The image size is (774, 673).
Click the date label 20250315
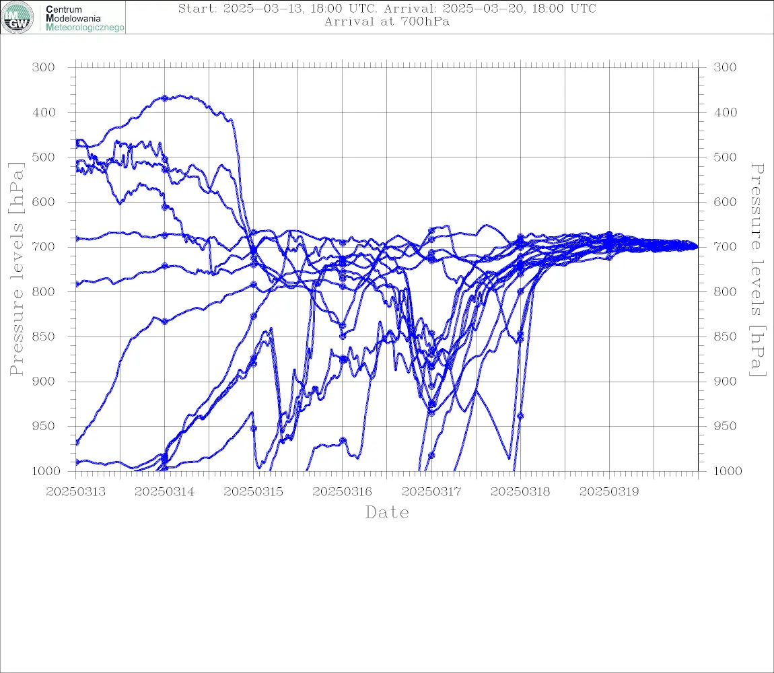(x=253, y=492)
